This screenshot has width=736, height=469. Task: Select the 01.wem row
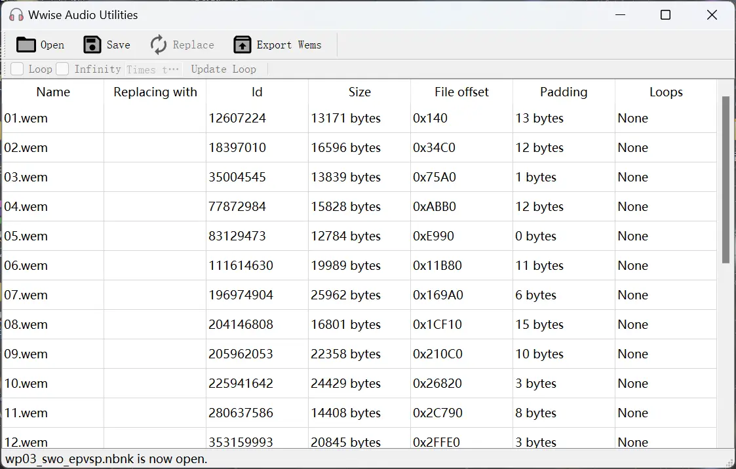click(26, 119)
